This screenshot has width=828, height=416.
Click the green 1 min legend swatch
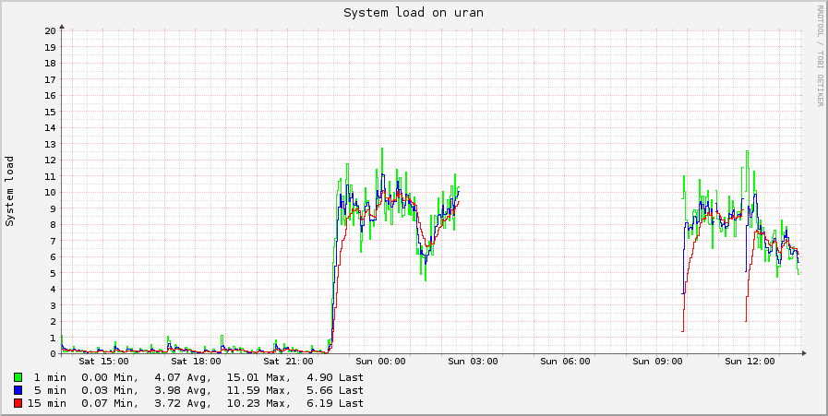[18, 377]
